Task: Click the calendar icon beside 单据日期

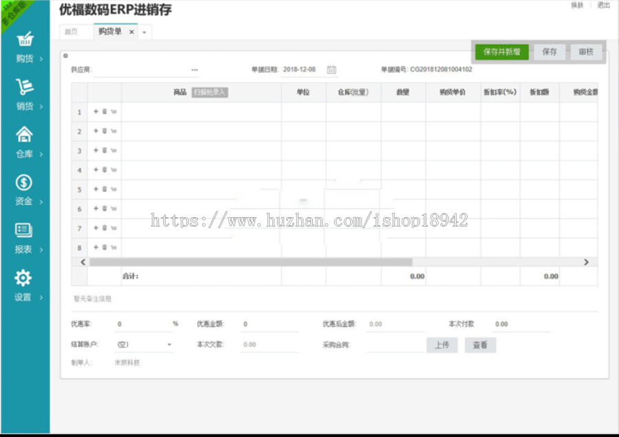Action: 332,69
